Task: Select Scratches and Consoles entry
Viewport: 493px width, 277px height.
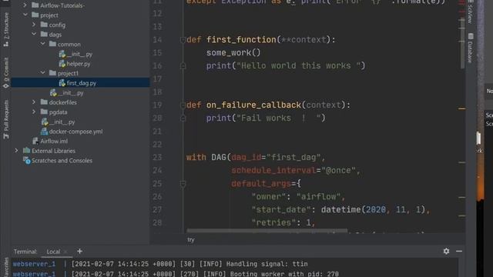Action: pyautogui.click(x=62, y=161)
